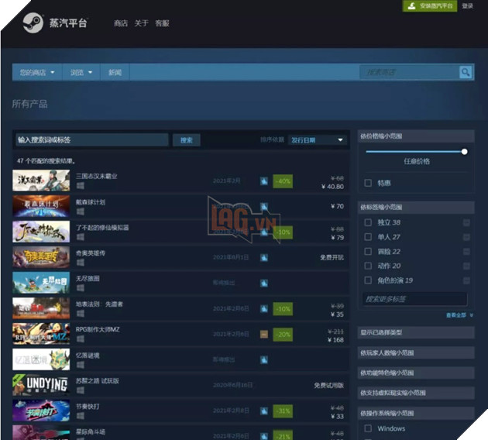Click Windows icon under 节奏快打
Screen dimensions: 488x440
point(81,416)
